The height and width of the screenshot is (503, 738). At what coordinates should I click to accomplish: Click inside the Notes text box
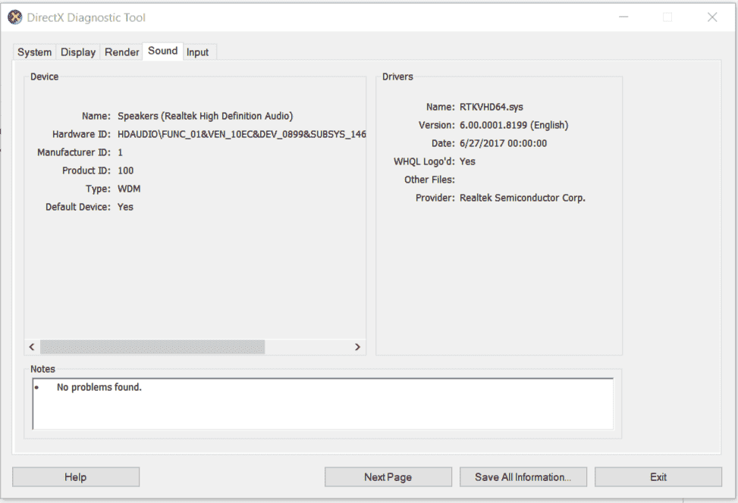pyautogui.click(x=323, y=404)
